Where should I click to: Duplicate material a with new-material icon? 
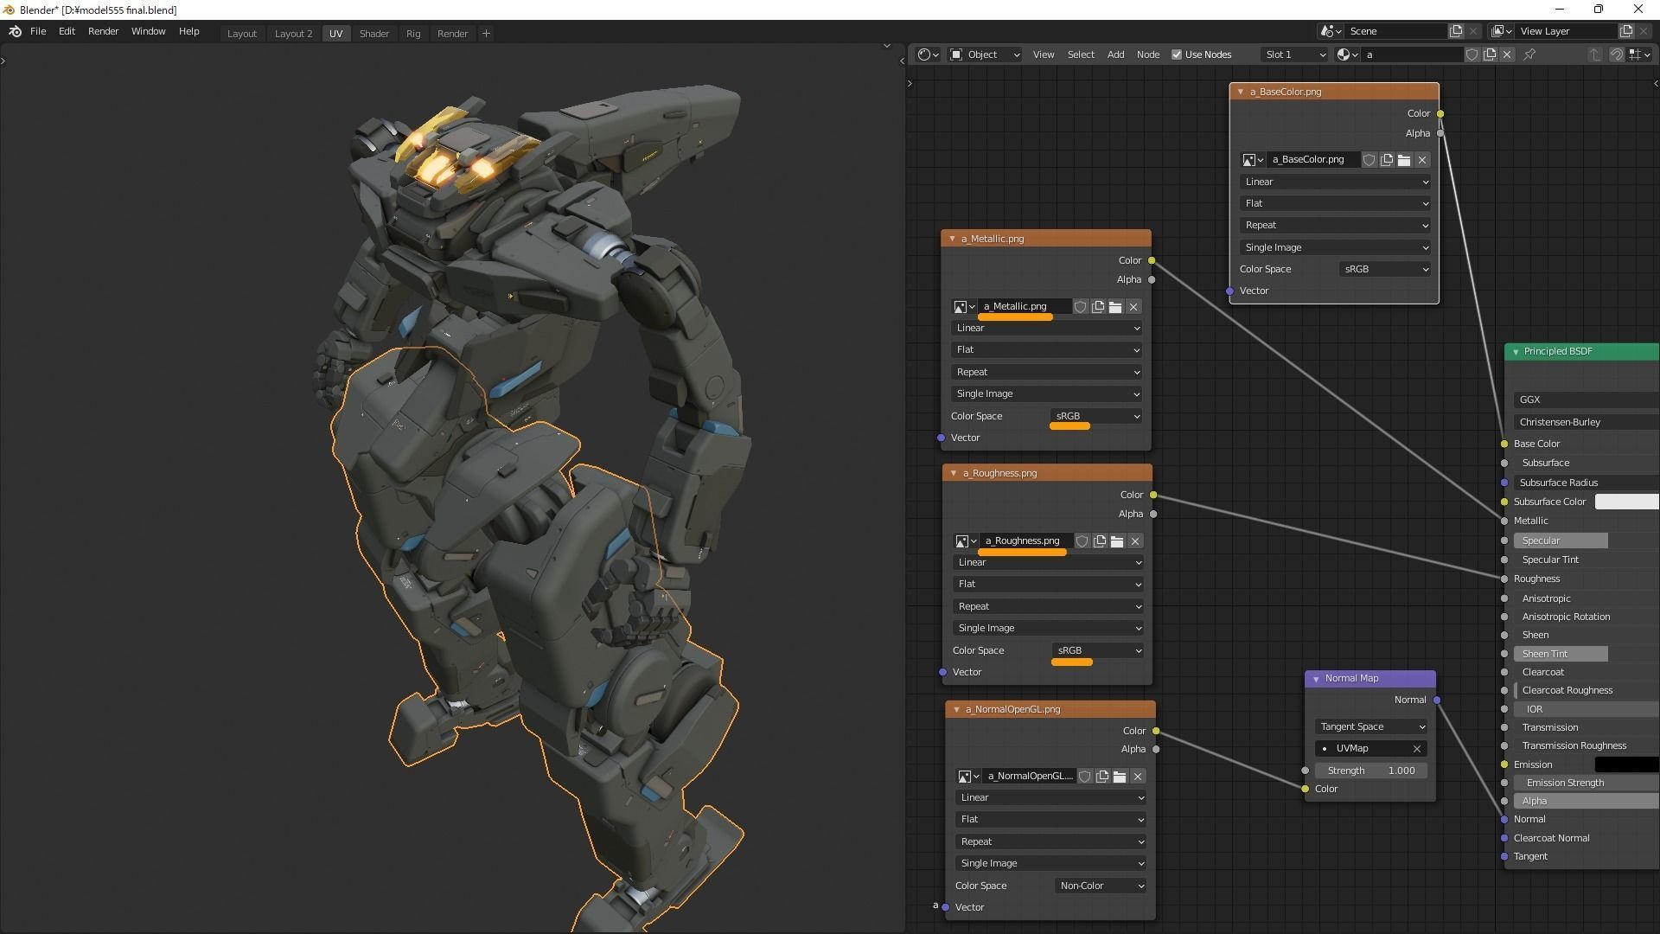[x=1490, y=54]
